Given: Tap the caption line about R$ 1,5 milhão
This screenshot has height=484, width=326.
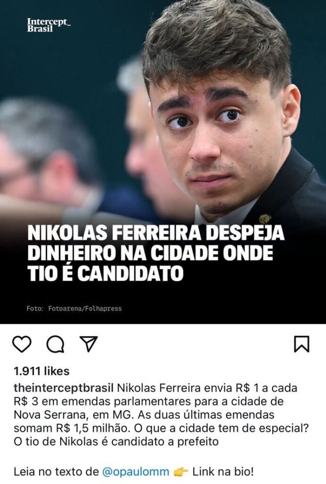Looking at the screenshot, I should point(161,428).
